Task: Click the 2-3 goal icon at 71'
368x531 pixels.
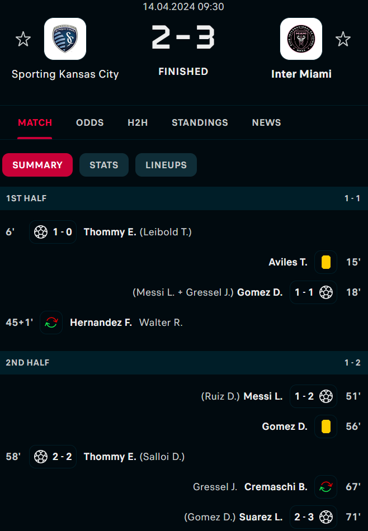Action: coord(326,517)
